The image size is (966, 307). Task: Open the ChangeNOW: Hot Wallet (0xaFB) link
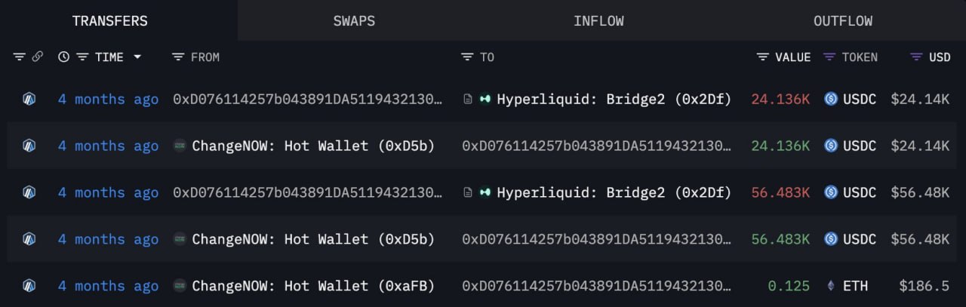[x=313, y=286]
